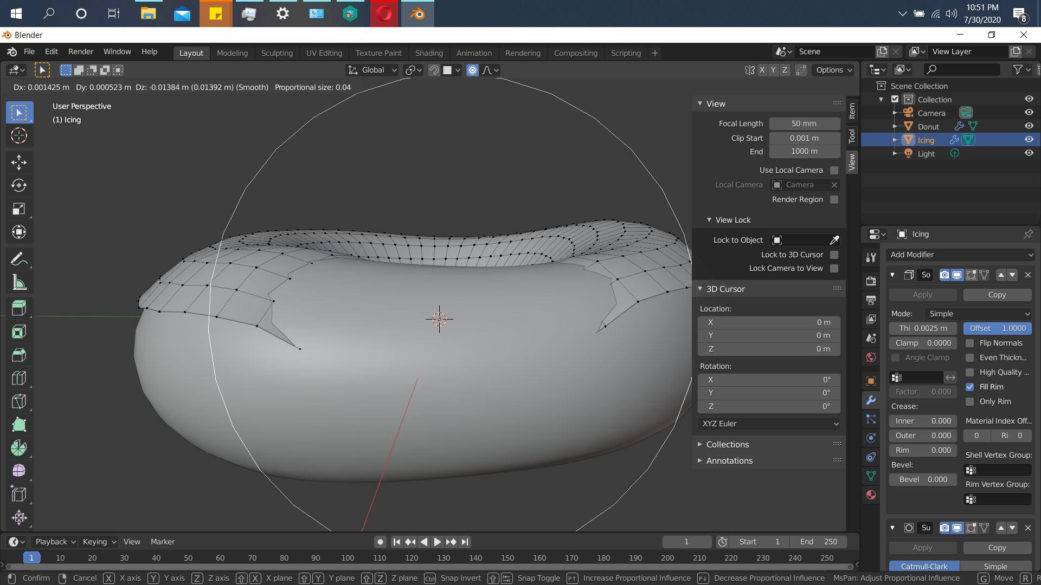1041x585 pixels.
Task: Switch to the Sculpting workspace tab
Action: click(x=277, y=53)
